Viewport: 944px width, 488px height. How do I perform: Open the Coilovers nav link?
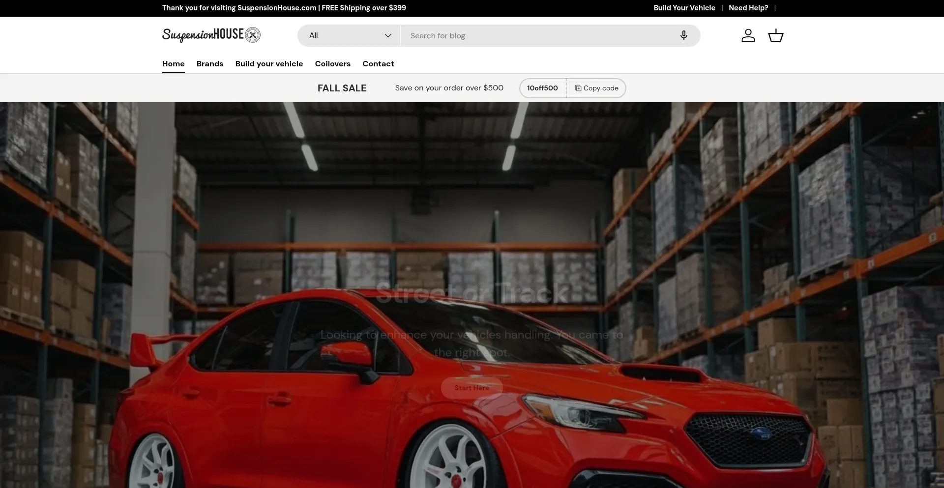click(332, 64)
